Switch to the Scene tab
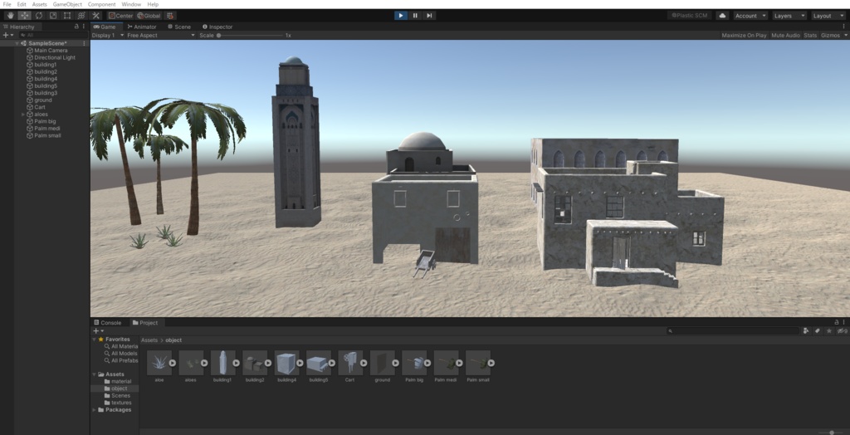 (x=179, y=27)
